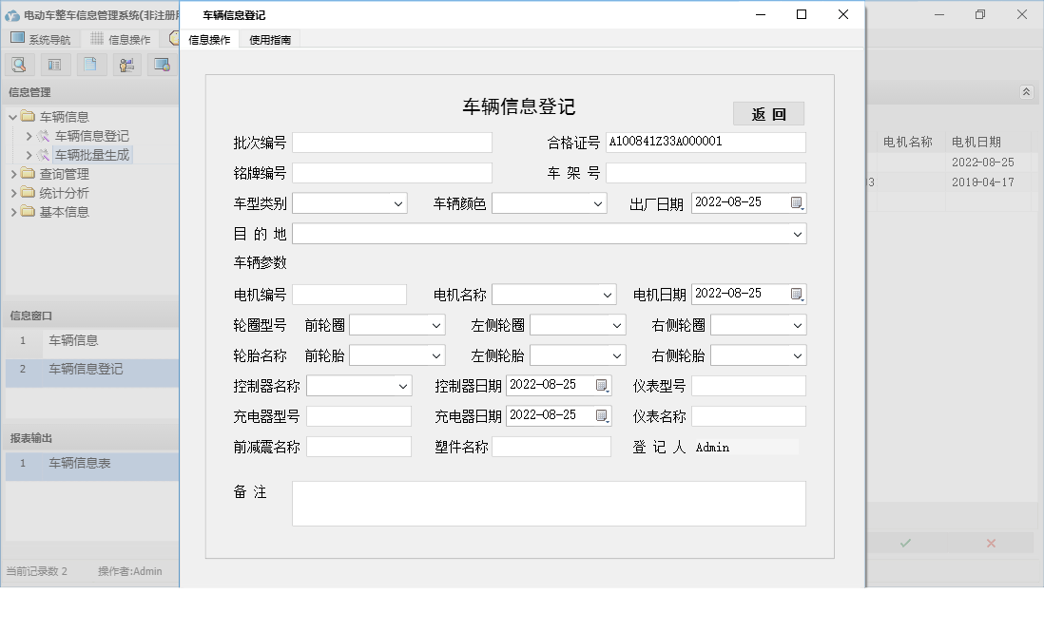Image resolution: width=1044 pixels, height=632 pixels.
Task: Collapse the 信息窗口 panel chevron
Action: point(1026,92)
